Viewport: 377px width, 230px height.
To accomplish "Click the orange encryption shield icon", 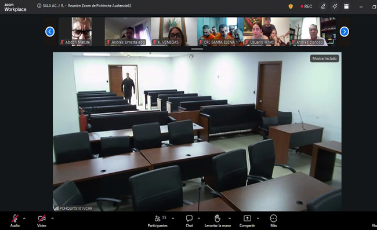I will coord(291,6).
